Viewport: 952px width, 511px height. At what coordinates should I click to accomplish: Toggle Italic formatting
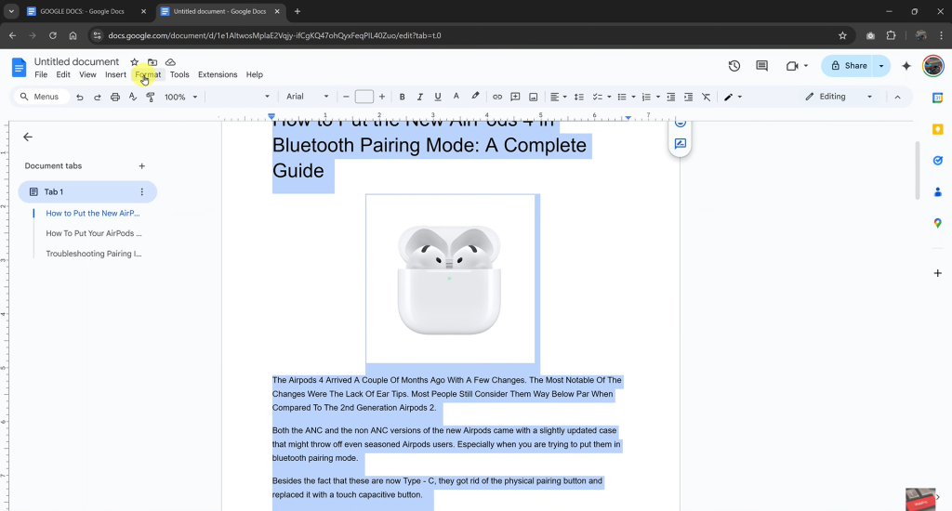point(419,98)
